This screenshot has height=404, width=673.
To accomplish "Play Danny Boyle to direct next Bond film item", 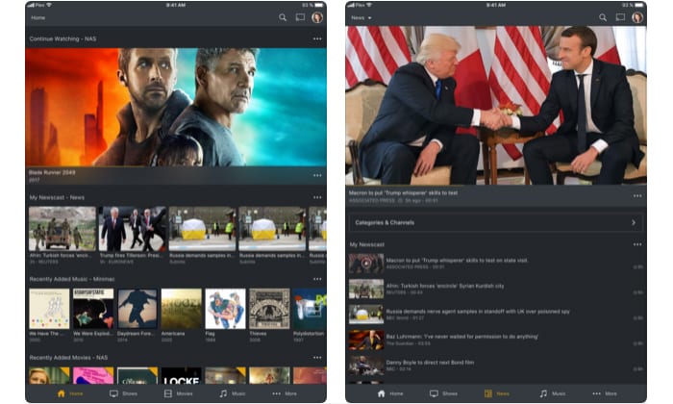I will (x=496, y=366).
